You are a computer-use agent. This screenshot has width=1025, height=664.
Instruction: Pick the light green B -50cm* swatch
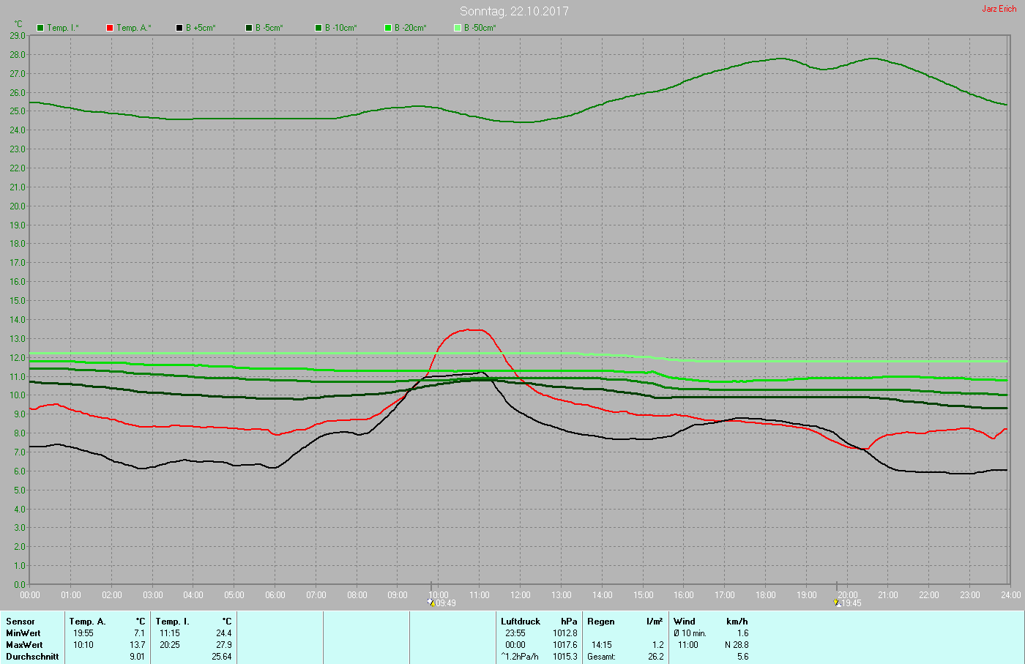(x=458, y=28)
